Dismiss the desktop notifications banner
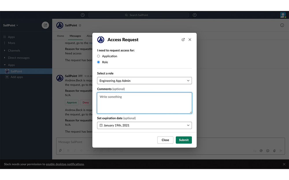This screenshot has width=289, height=180. click(284, 164)
